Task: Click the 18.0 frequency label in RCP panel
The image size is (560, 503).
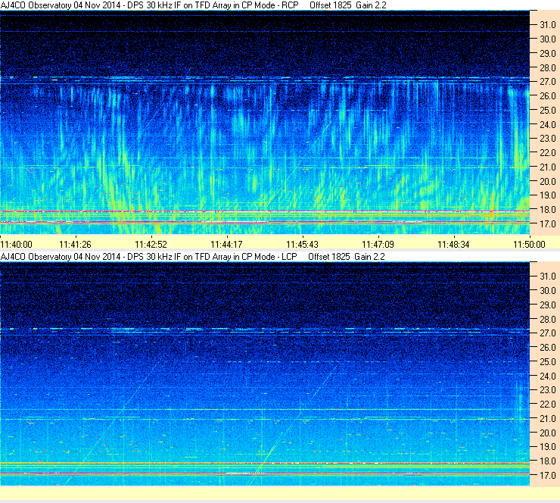Action: click(x=548, y=210)
